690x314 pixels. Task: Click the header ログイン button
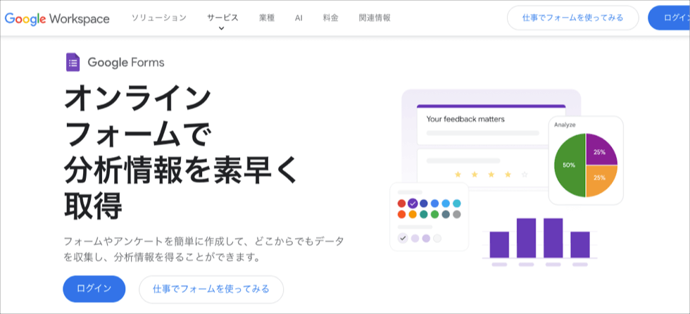coord(670,18)
